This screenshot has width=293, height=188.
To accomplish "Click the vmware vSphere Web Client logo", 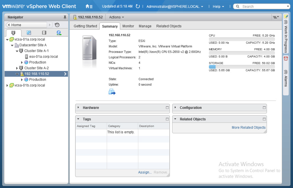I will coord(39,6).
